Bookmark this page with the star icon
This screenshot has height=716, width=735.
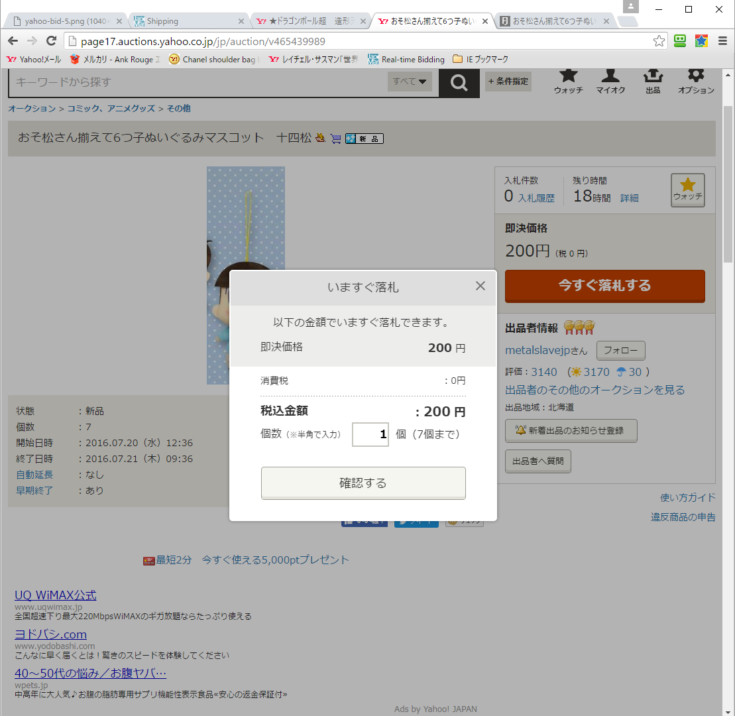(659, 41)
